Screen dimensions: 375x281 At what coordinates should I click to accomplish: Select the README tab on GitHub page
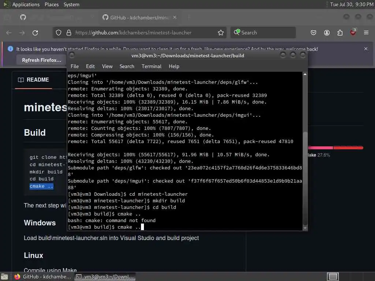coord(33,80)
